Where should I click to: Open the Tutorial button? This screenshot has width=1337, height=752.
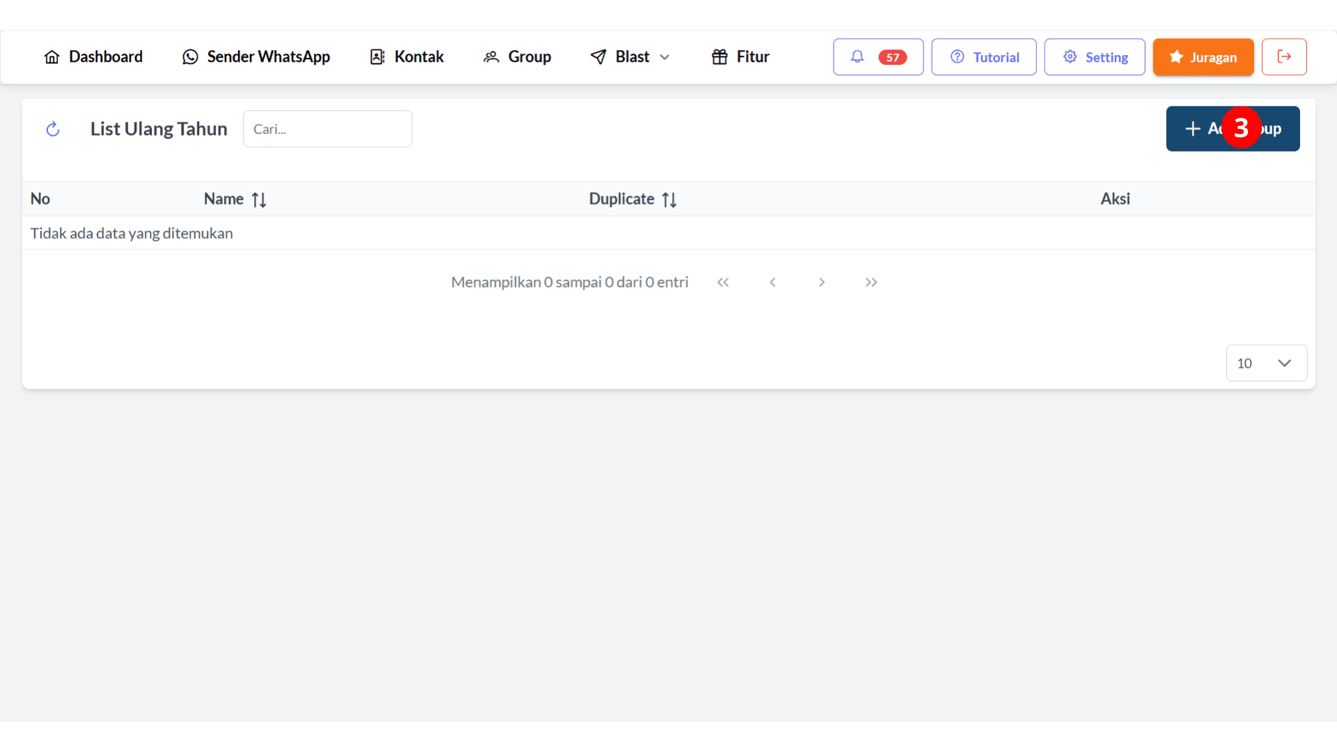click(984, 57)
